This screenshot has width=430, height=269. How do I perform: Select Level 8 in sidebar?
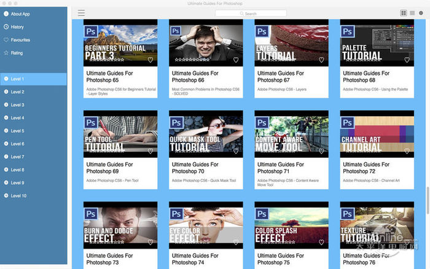(33, 170)
